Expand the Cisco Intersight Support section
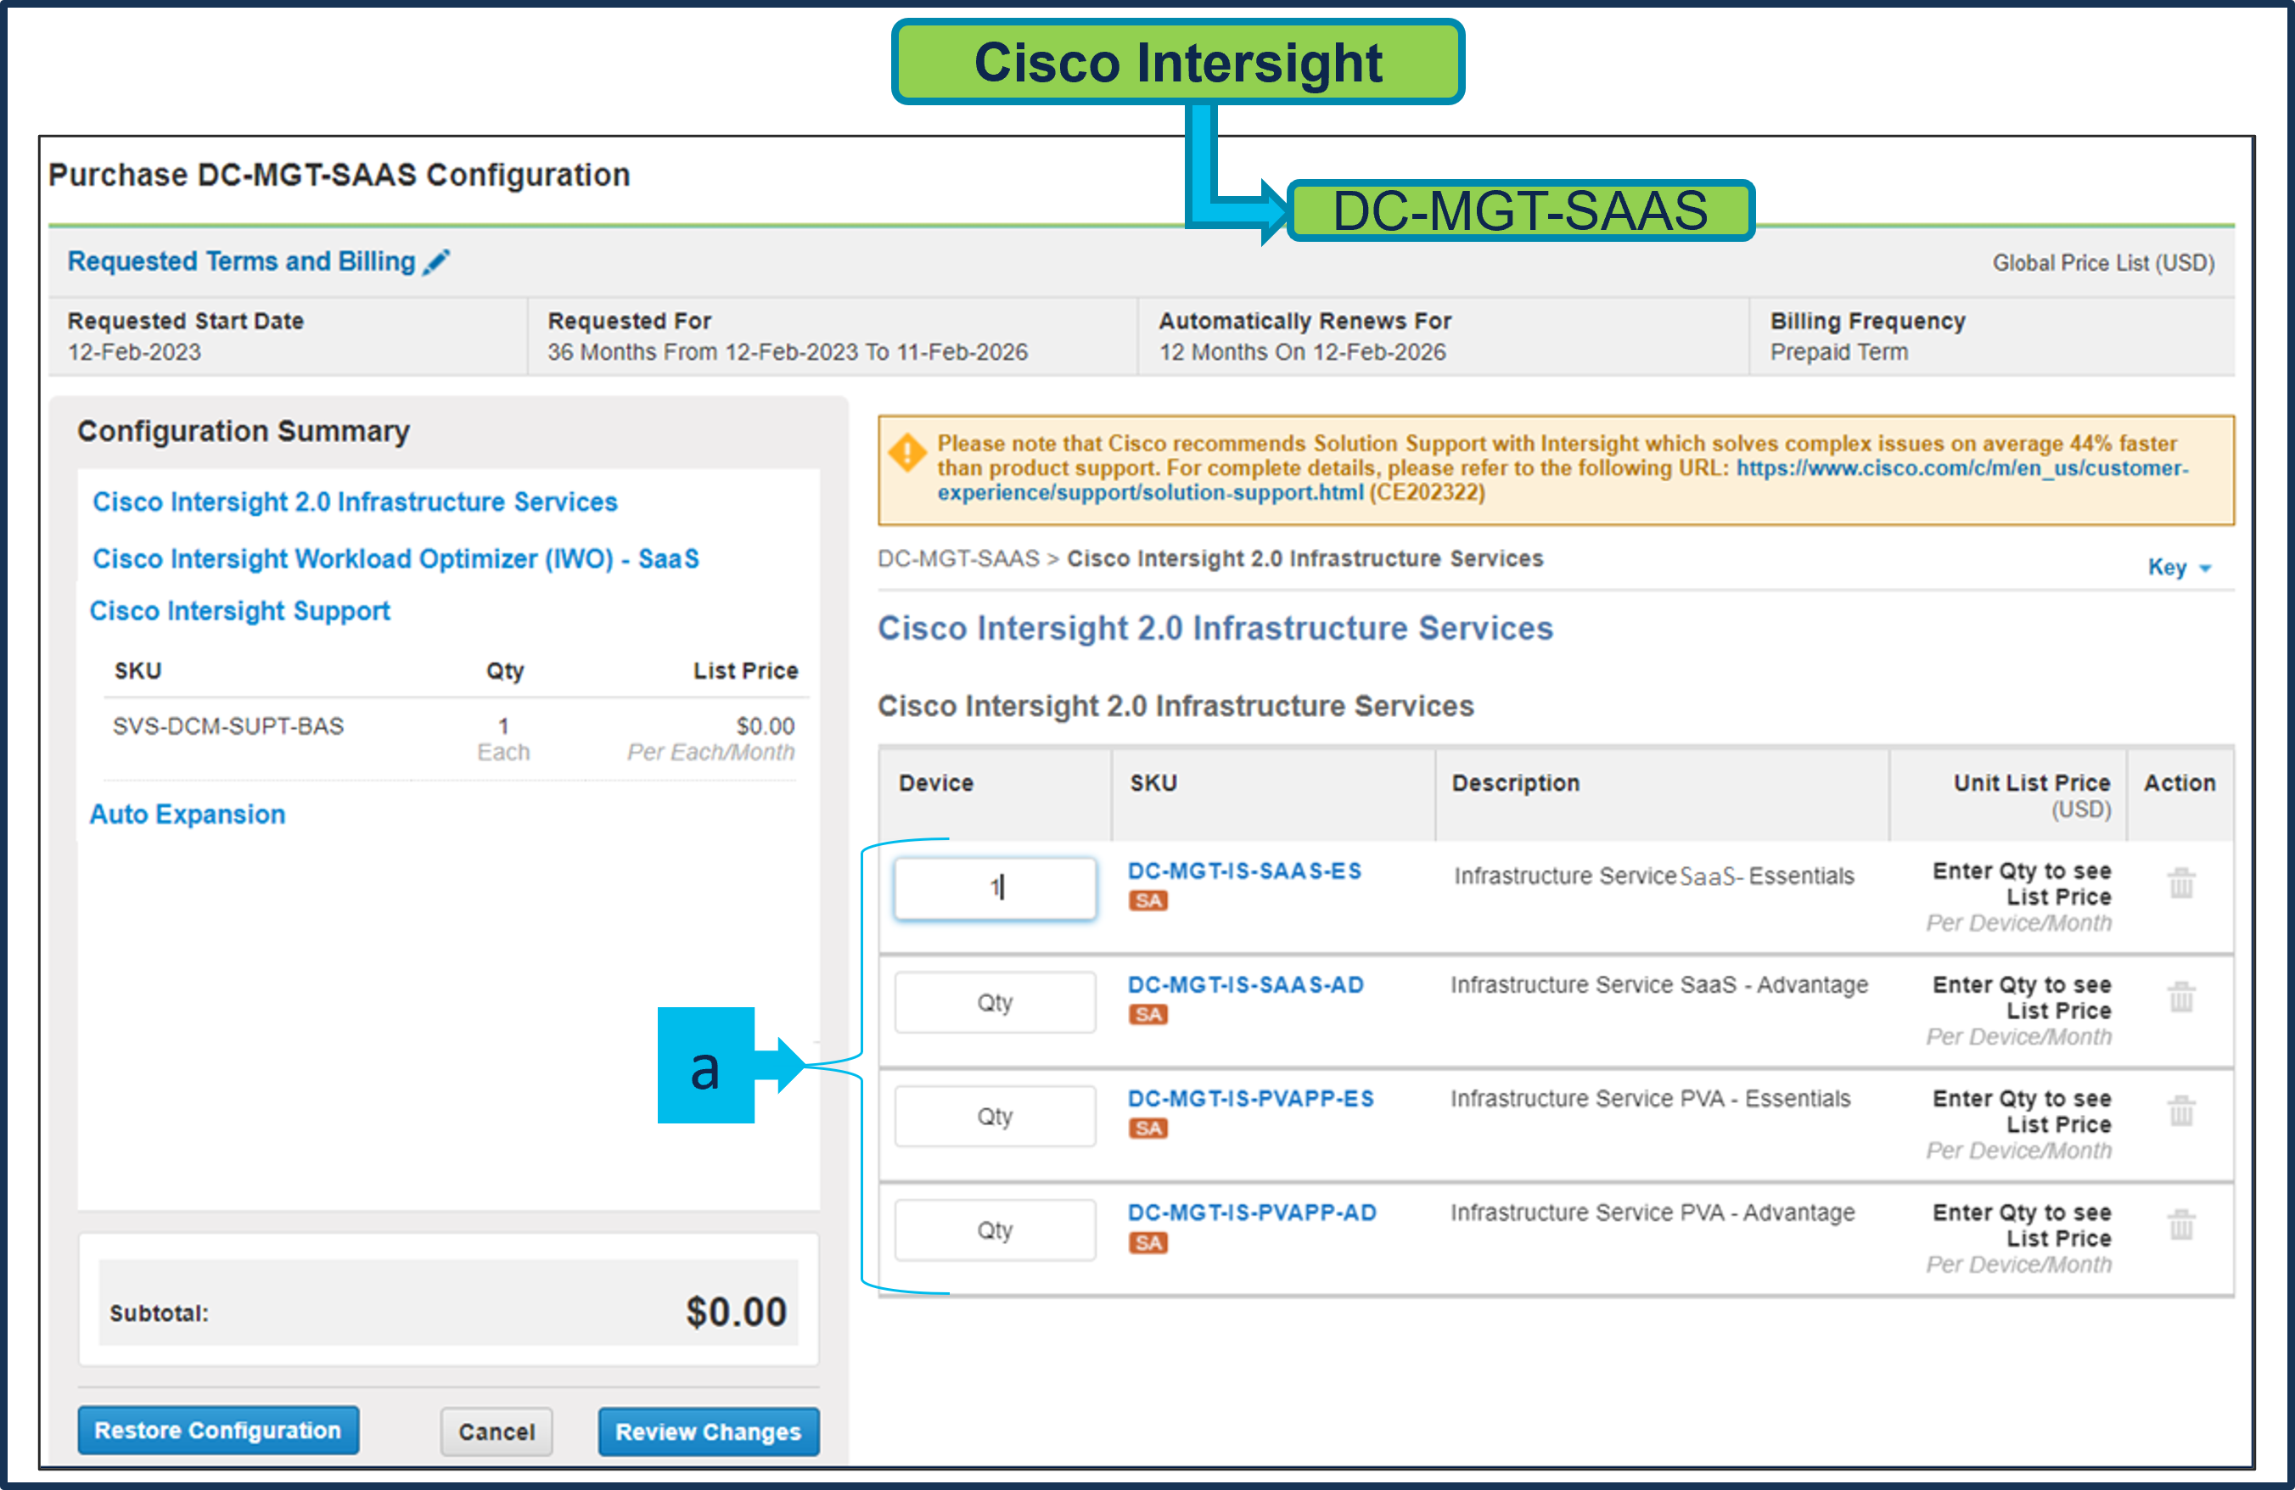Screen dimensions: 2295x1490 [239, 611]
